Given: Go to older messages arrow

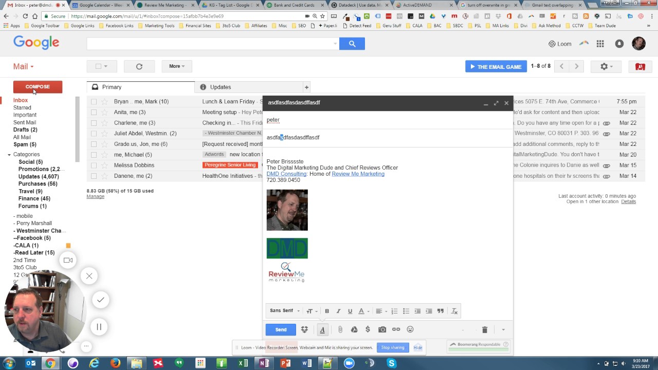Looking at the screenshot, I should click(576, 66).
